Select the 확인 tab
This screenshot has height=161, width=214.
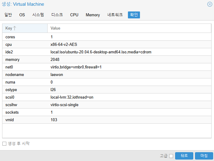tap(134, 15)
